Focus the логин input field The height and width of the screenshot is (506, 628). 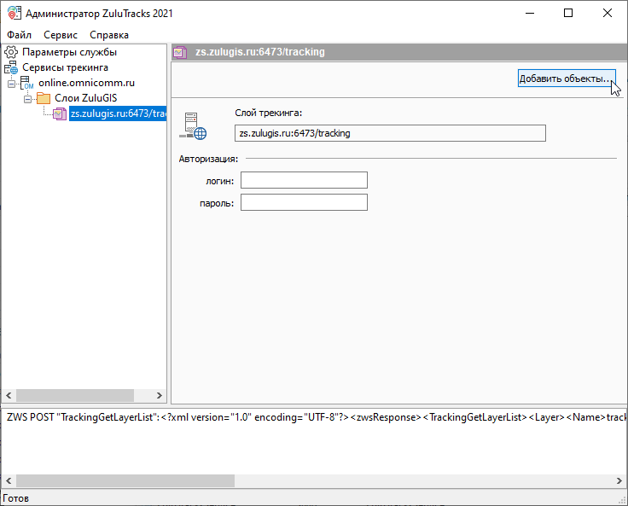click(x=304, y=180)
